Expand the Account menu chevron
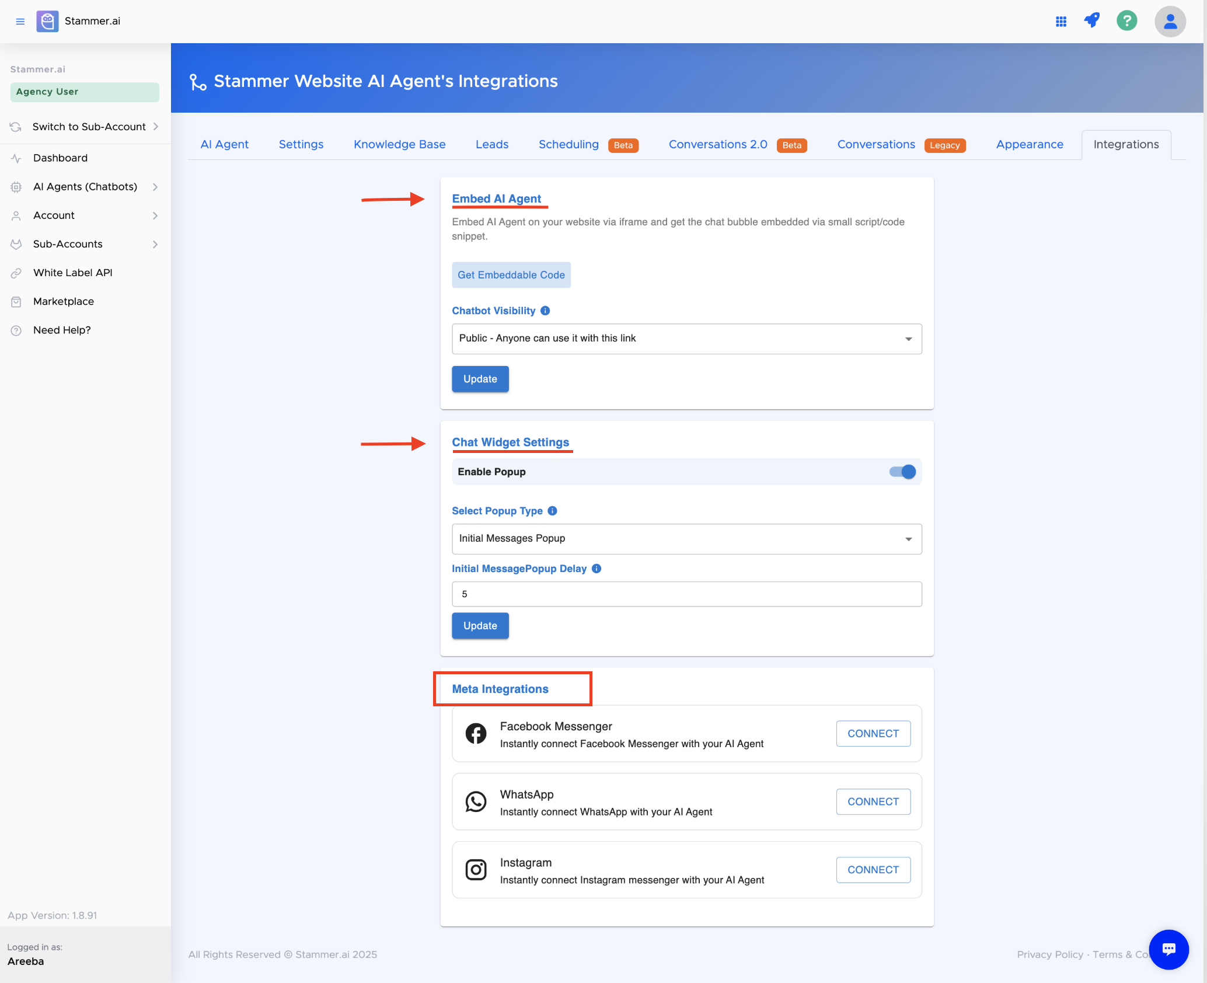 click(155, 215)
